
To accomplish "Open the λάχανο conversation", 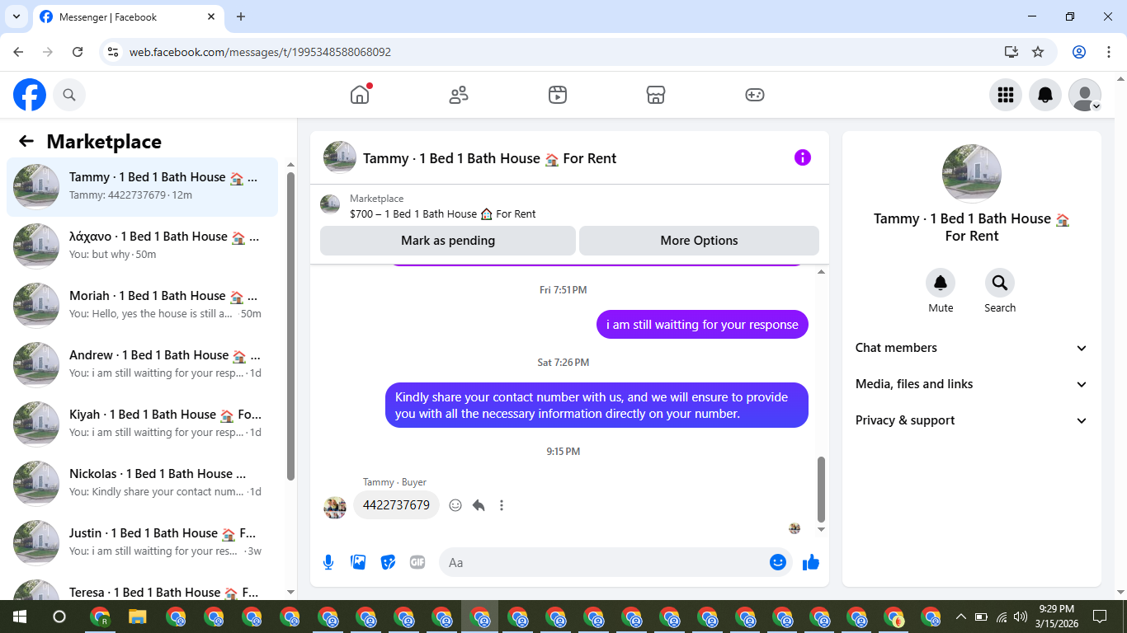I will point(143,246).
